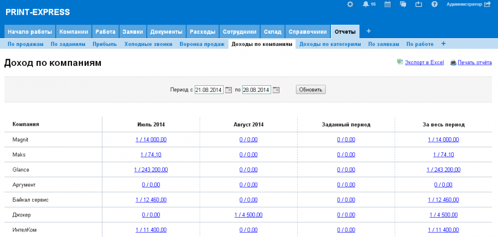
Task: Click the share arrow icon in header
Action: (x=418, y=4)
